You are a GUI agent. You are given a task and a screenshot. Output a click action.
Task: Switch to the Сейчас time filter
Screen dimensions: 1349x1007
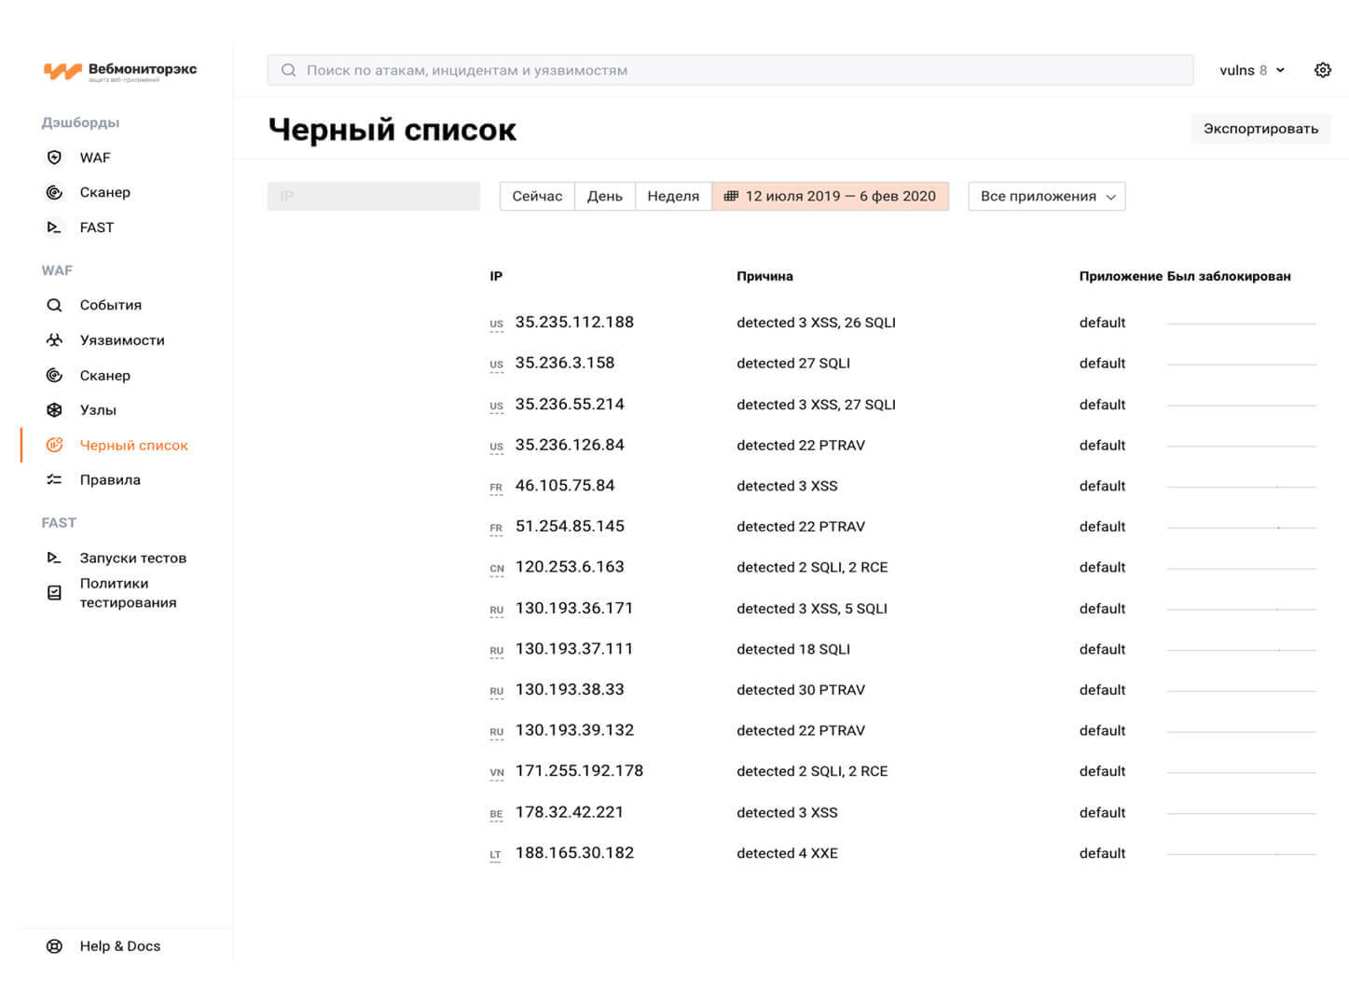tap(537, 196)
